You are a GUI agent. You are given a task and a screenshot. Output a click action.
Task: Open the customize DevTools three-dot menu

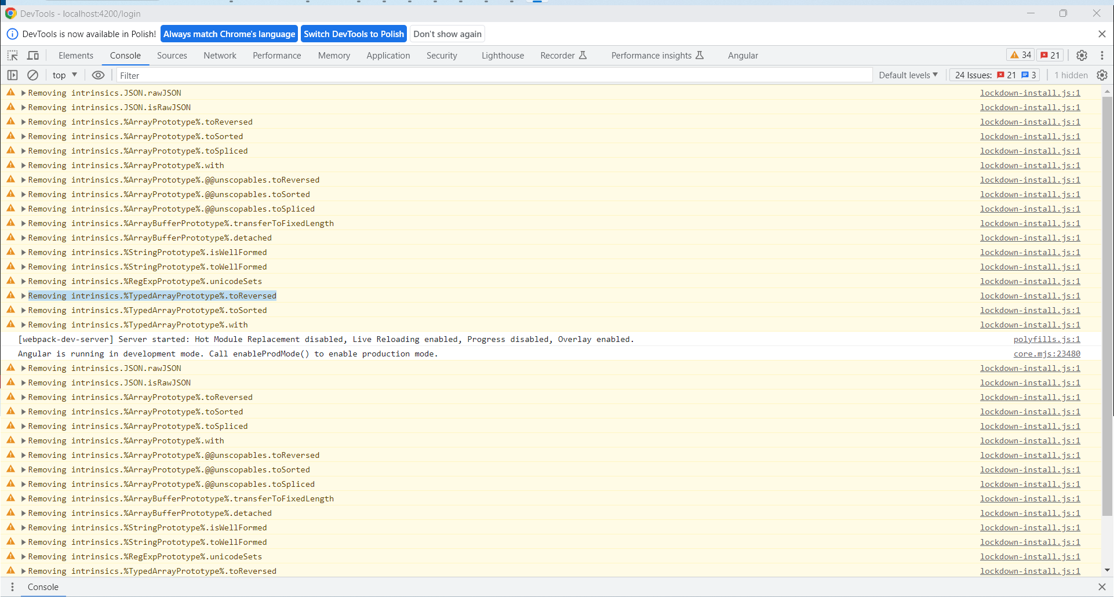1103,55
